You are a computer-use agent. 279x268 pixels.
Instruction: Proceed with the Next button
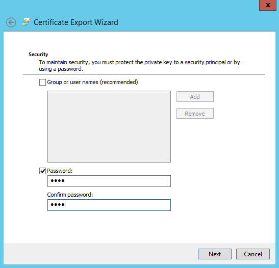[215, 254]
